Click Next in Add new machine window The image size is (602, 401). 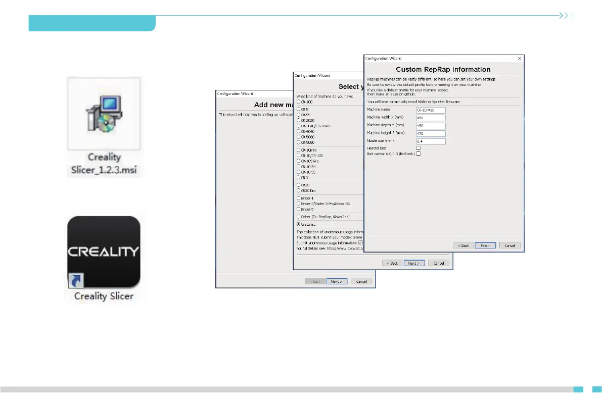point(337,281)
